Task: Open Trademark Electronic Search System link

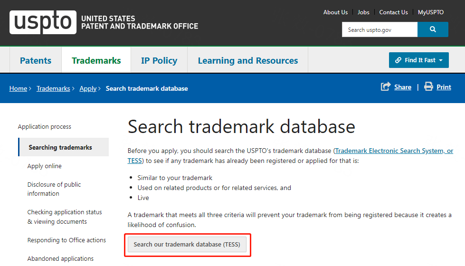Action: click(x=394, y=151)
